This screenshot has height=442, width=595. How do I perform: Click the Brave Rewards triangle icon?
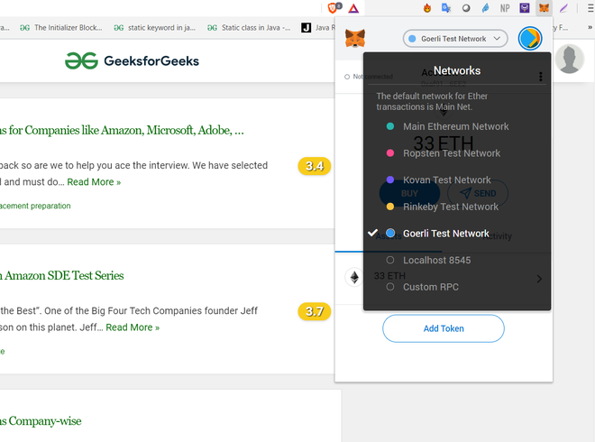pyautogui.click(x=353, y=8)
